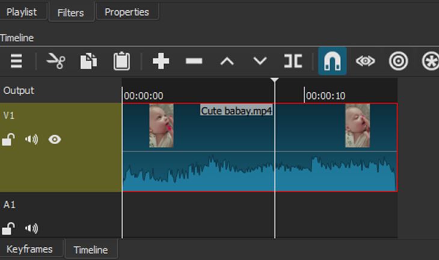Screen dimensions: 439x260
Task: Lift clip with the up chevron
Action: [x=227, y=61]
